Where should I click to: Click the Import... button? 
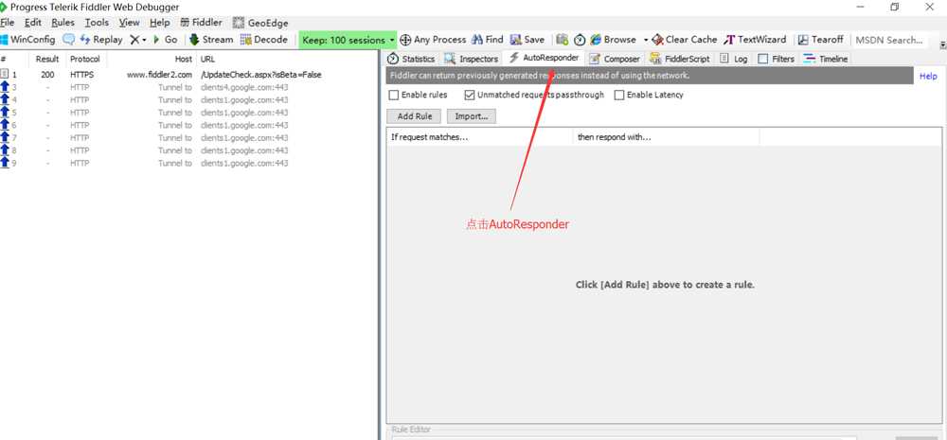pos(471,116)
